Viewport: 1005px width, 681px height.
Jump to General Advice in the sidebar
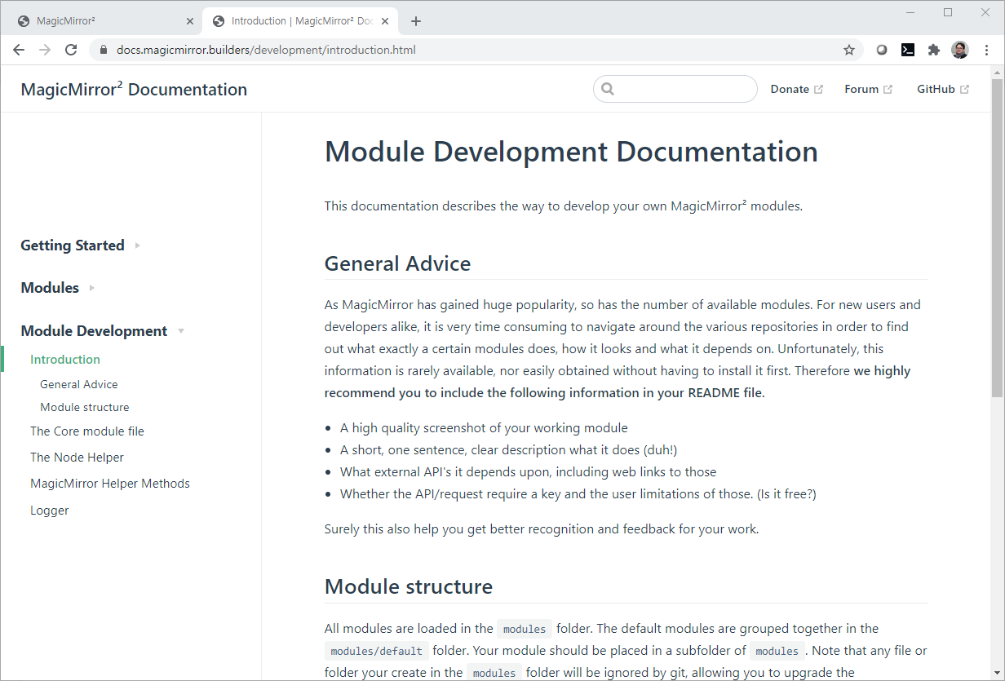79,384
